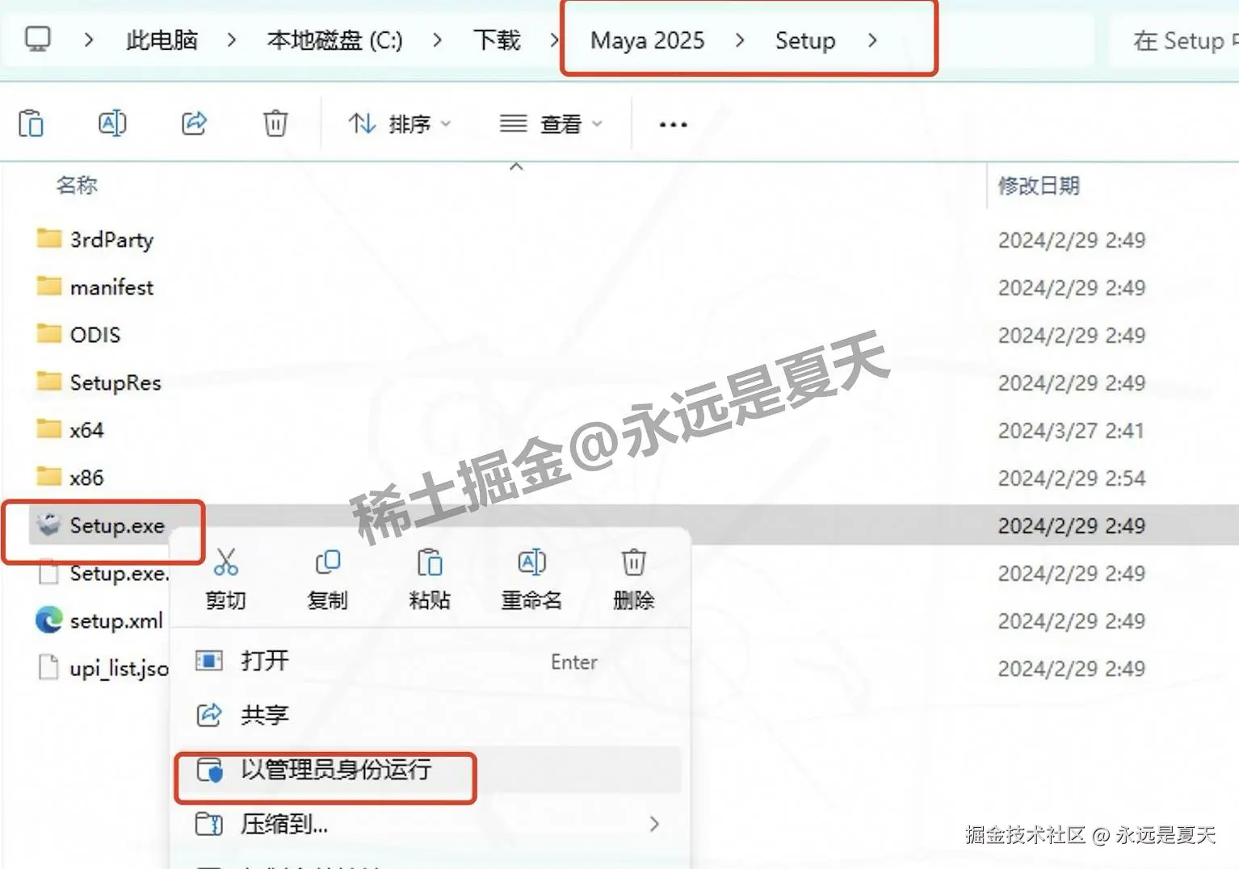
Task: Open the 查看 view dropdown
Action: [552, 123]
